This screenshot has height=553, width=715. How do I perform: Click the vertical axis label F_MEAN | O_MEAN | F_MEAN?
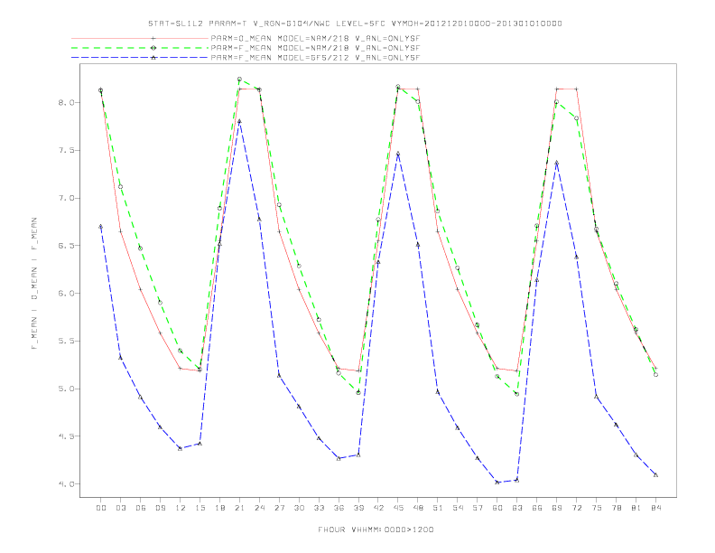pos(34,284)
